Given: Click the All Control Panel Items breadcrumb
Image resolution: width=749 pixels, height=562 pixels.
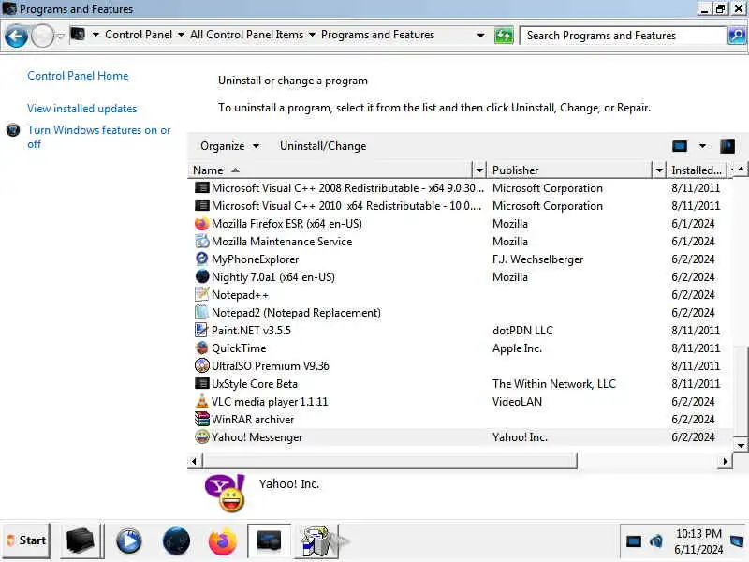Looking at the screenshot, I should tap(246, 35).
